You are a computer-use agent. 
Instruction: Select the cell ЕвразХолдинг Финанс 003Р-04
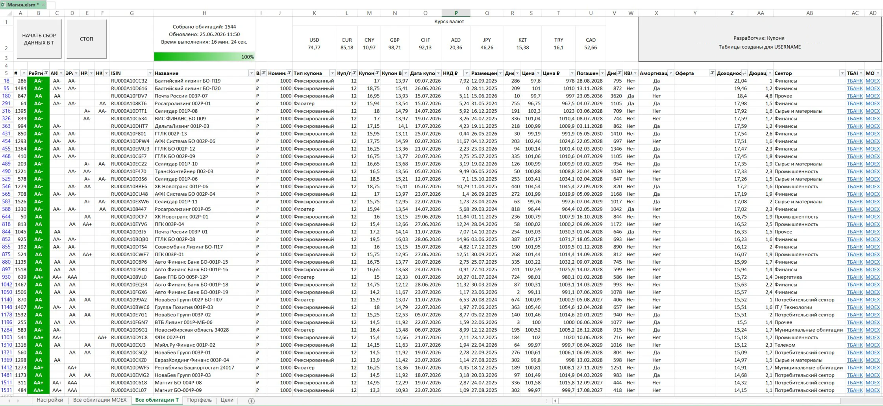204,360
